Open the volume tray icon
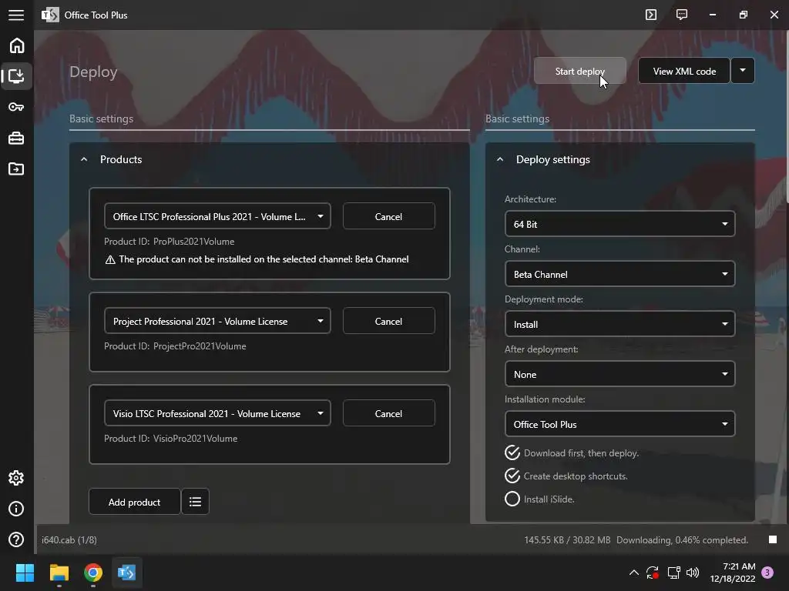The image size is (789, 591). (693, 573)
